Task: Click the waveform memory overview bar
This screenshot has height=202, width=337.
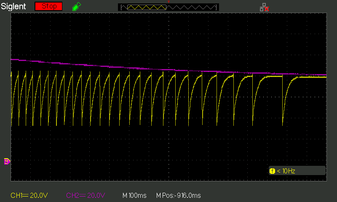Action: pyautogui.click(x=168, y=7)
